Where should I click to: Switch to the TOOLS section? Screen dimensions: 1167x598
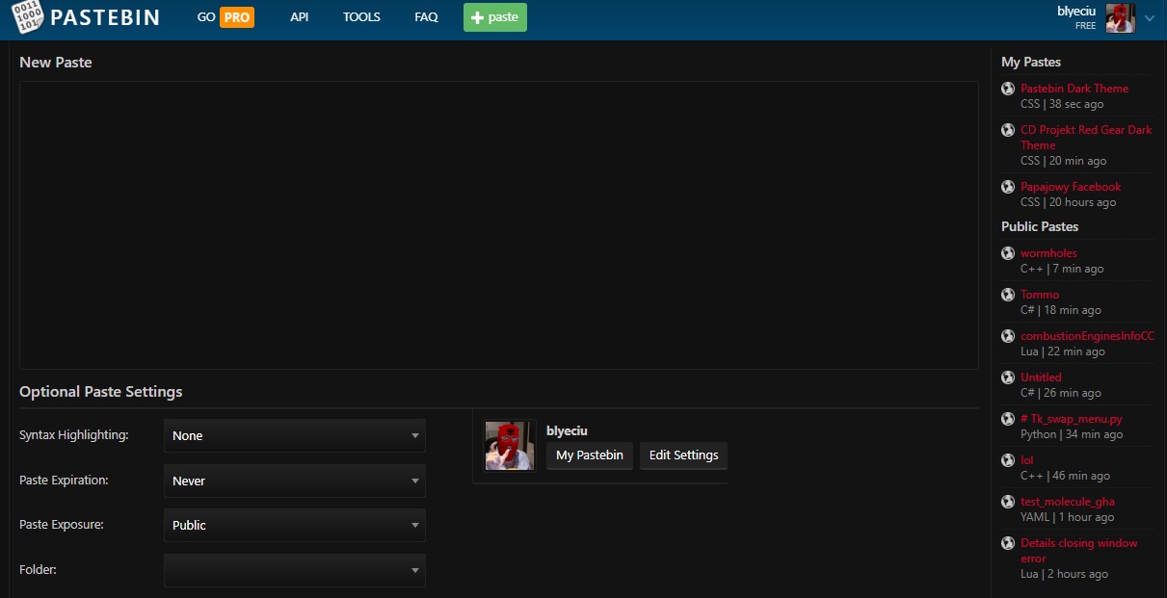361,17
